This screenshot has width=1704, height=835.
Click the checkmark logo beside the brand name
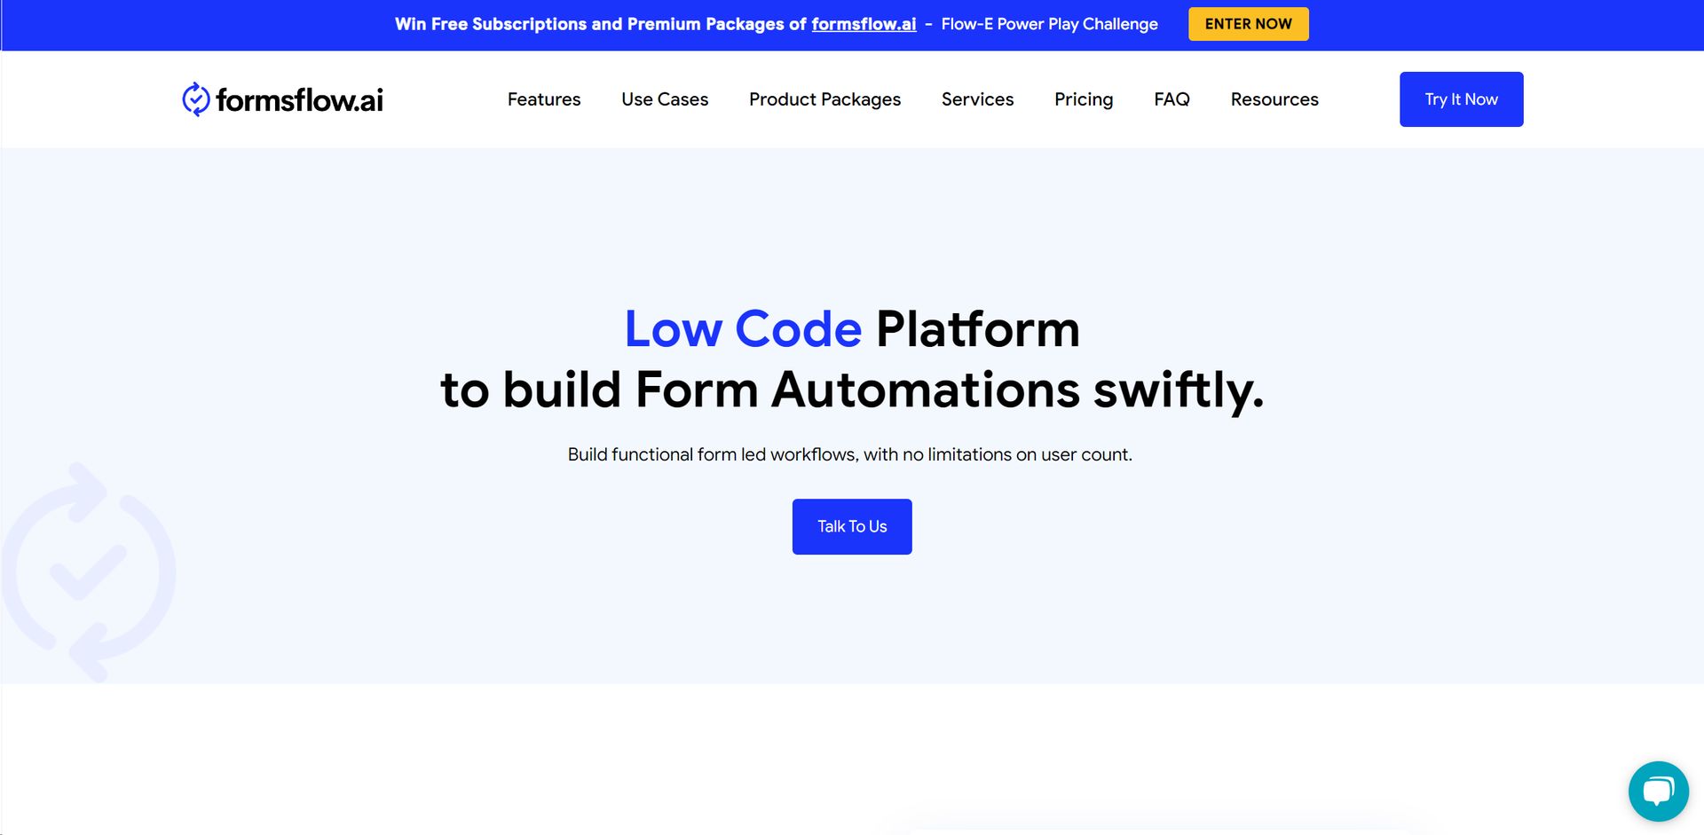[193, 99]
